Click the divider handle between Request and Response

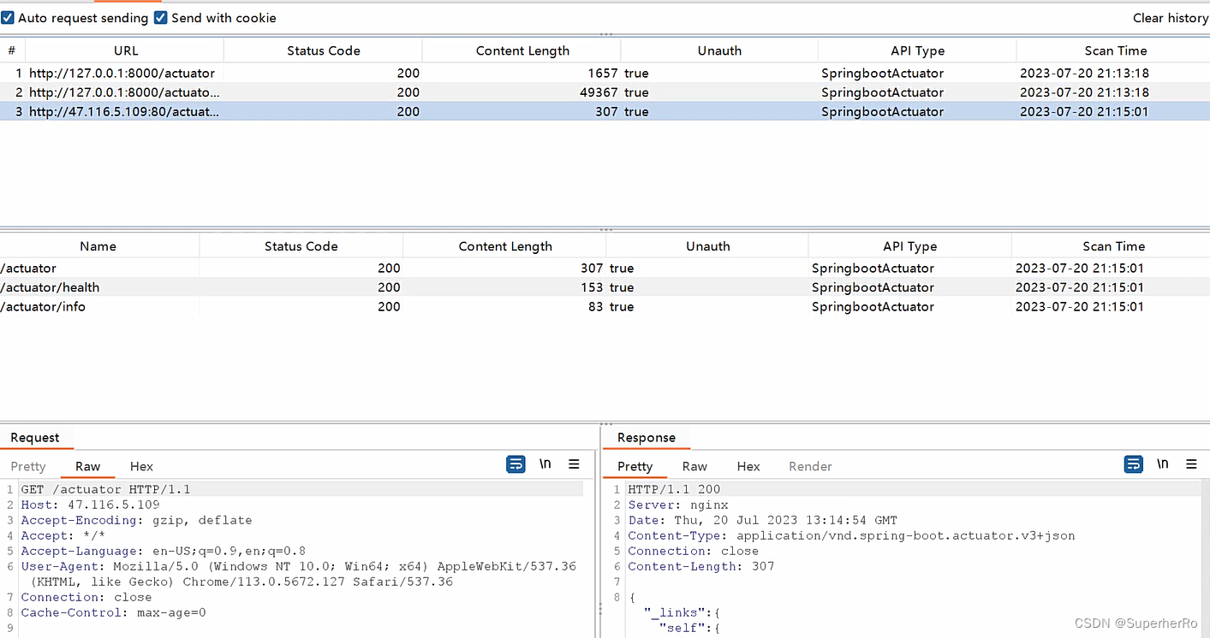click(x=599, y=609)
